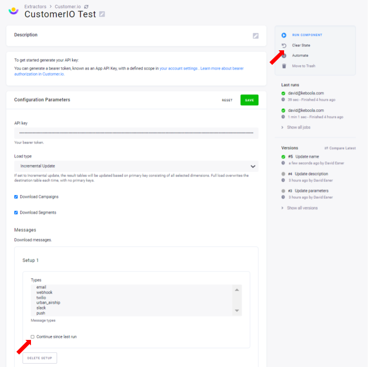Click Compare Latest link

(x=340, y=148)
